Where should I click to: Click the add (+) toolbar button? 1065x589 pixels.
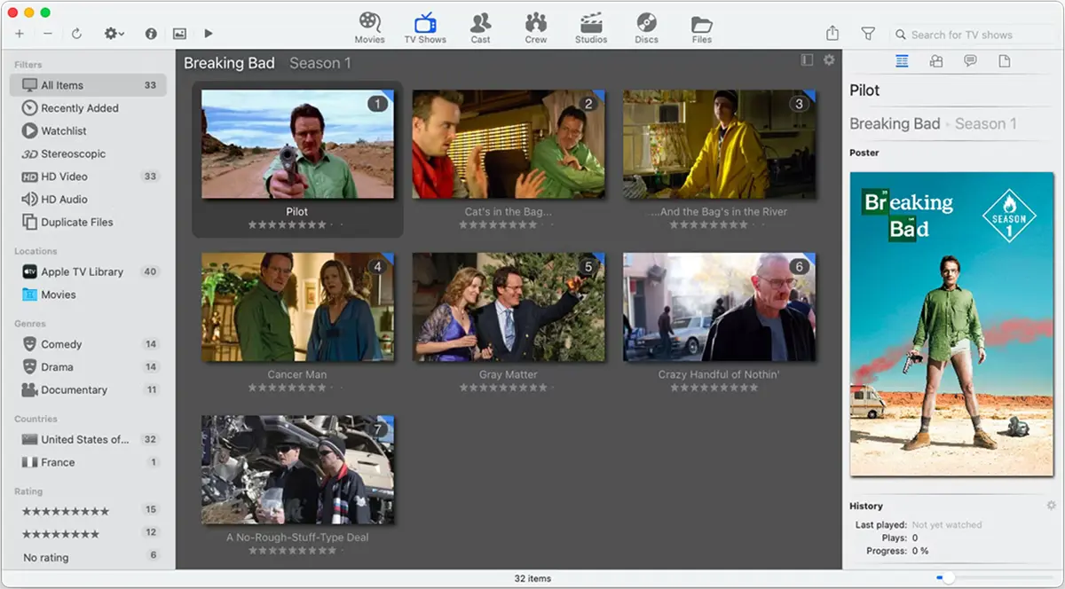pos(20,34)
